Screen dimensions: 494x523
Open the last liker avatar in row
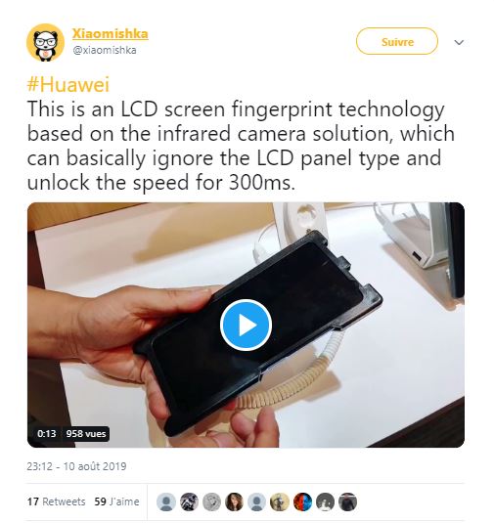pos(348,502)
